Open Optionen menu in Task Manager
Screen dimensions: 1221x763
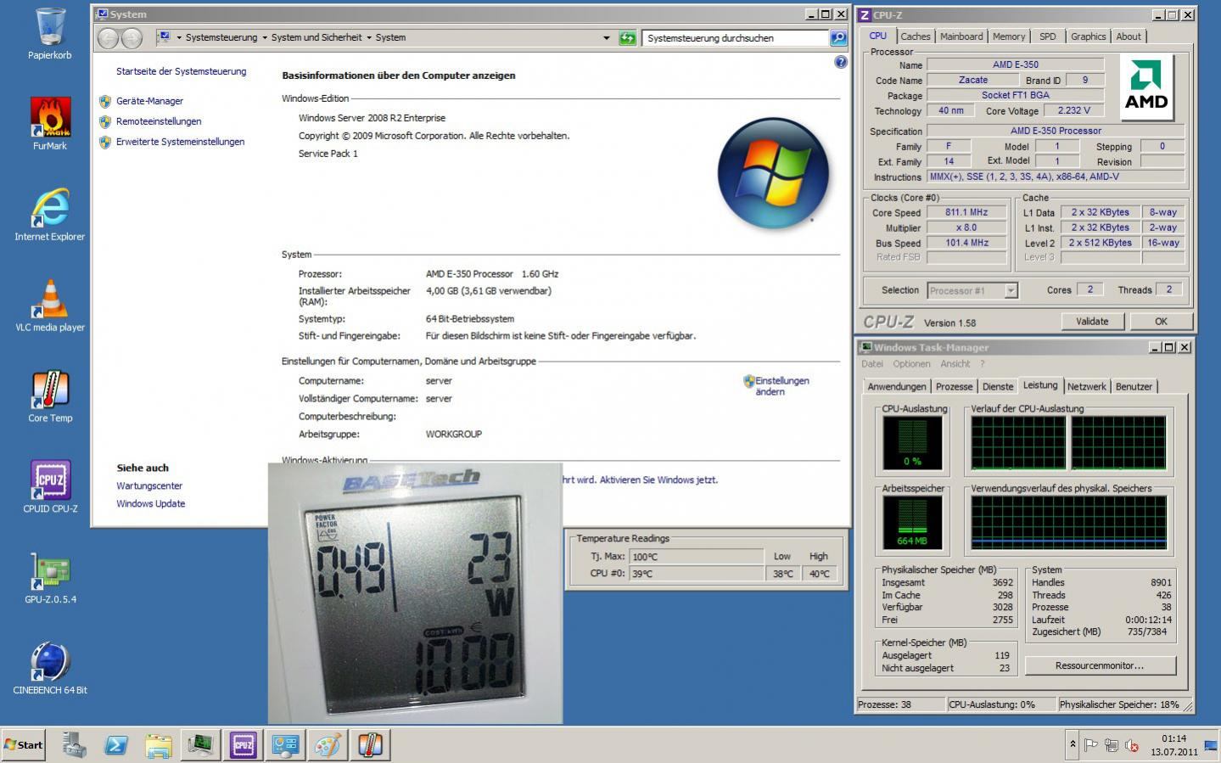click(x=911, y=364)
